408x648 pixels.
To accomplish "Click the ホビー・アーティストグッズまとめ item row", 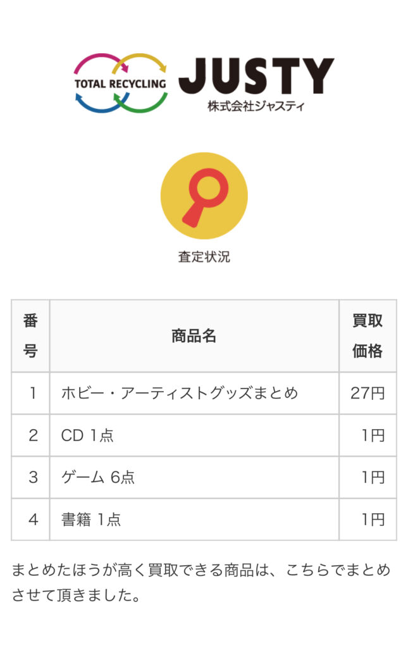I will (x=204, y=393).
